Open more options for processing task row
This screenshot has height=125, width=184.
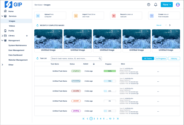tap(158, 82)
